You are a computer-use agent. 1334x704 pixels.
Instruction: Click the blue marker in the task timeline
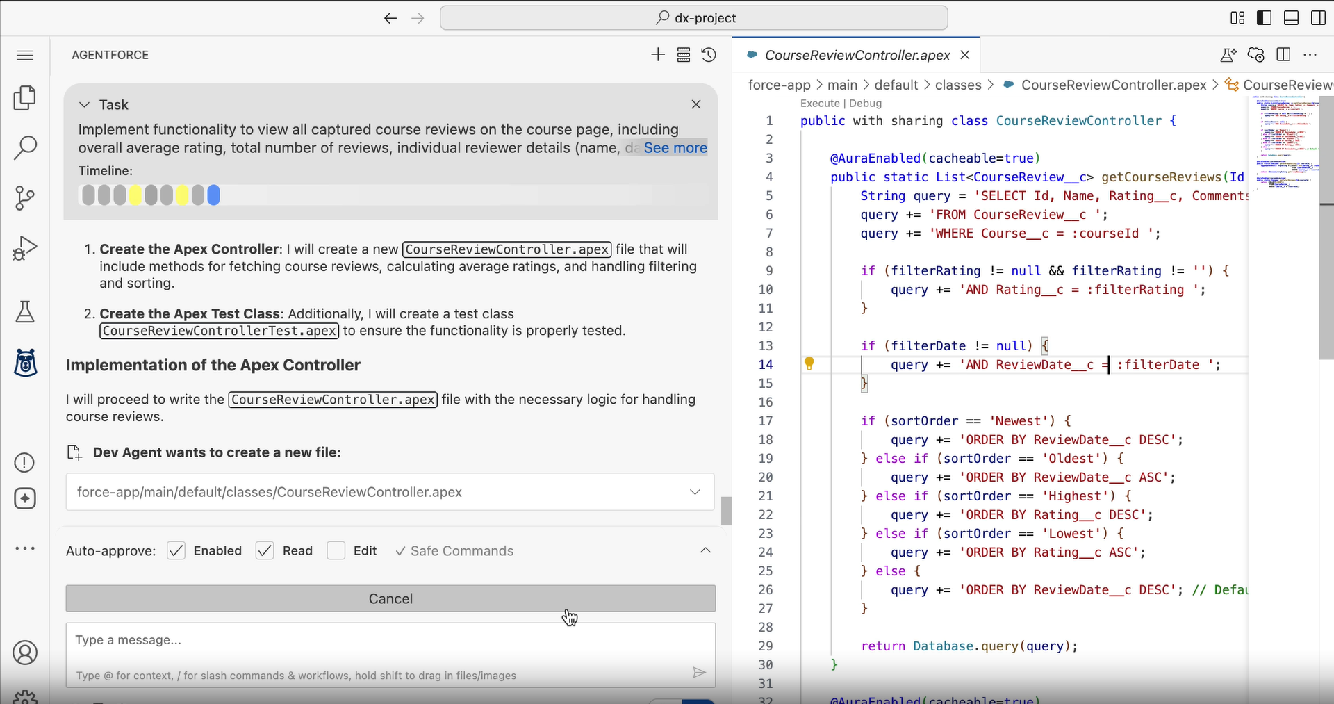coord(214,195)
